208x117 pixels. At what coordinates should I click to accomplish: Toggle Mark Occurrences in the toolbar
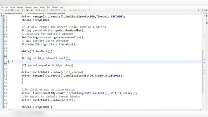[54, 10]
